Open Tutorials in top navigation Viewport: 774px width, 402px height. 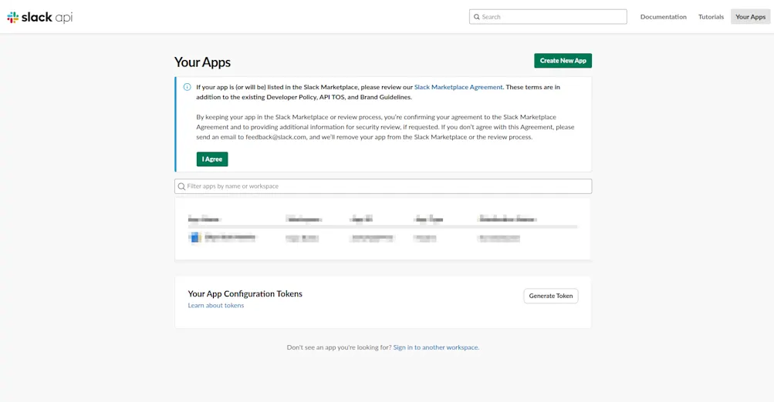pyautogui.click(x=711, y=17)
